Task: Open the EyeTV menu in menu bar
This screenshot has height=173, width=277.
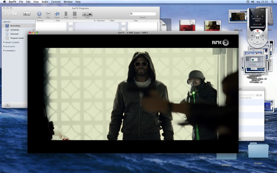Action: [12, 2]
